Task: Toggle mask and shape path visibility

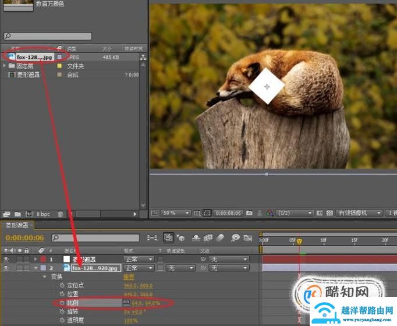Action: (207, 213)
